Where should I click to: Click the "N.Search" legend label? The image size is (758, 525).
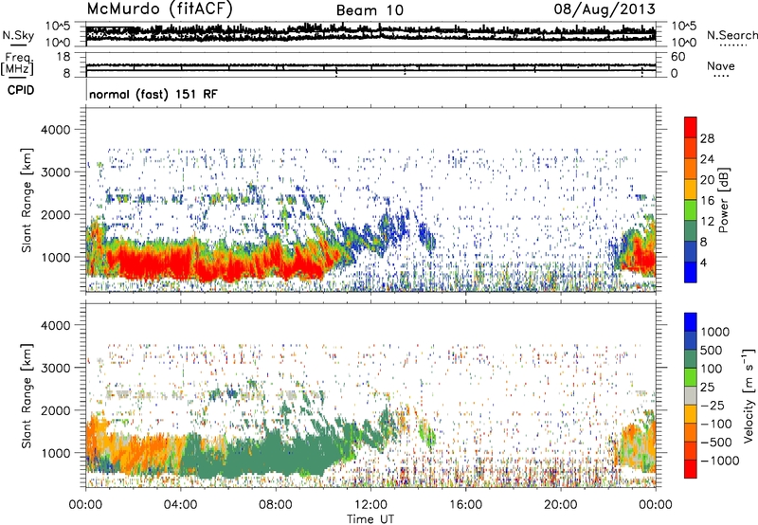coord(731,35)
